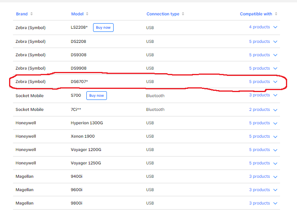This screenshot has width=297, height=223.
Task: Select the 'DS9308' model cell
Action: click(x=78, y=55)
